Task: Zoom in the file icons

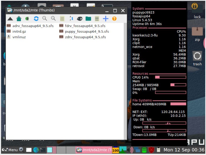Action: pos(45,19)
